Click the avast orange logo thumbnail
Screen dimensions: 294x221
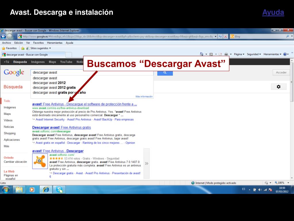(40, 161)
